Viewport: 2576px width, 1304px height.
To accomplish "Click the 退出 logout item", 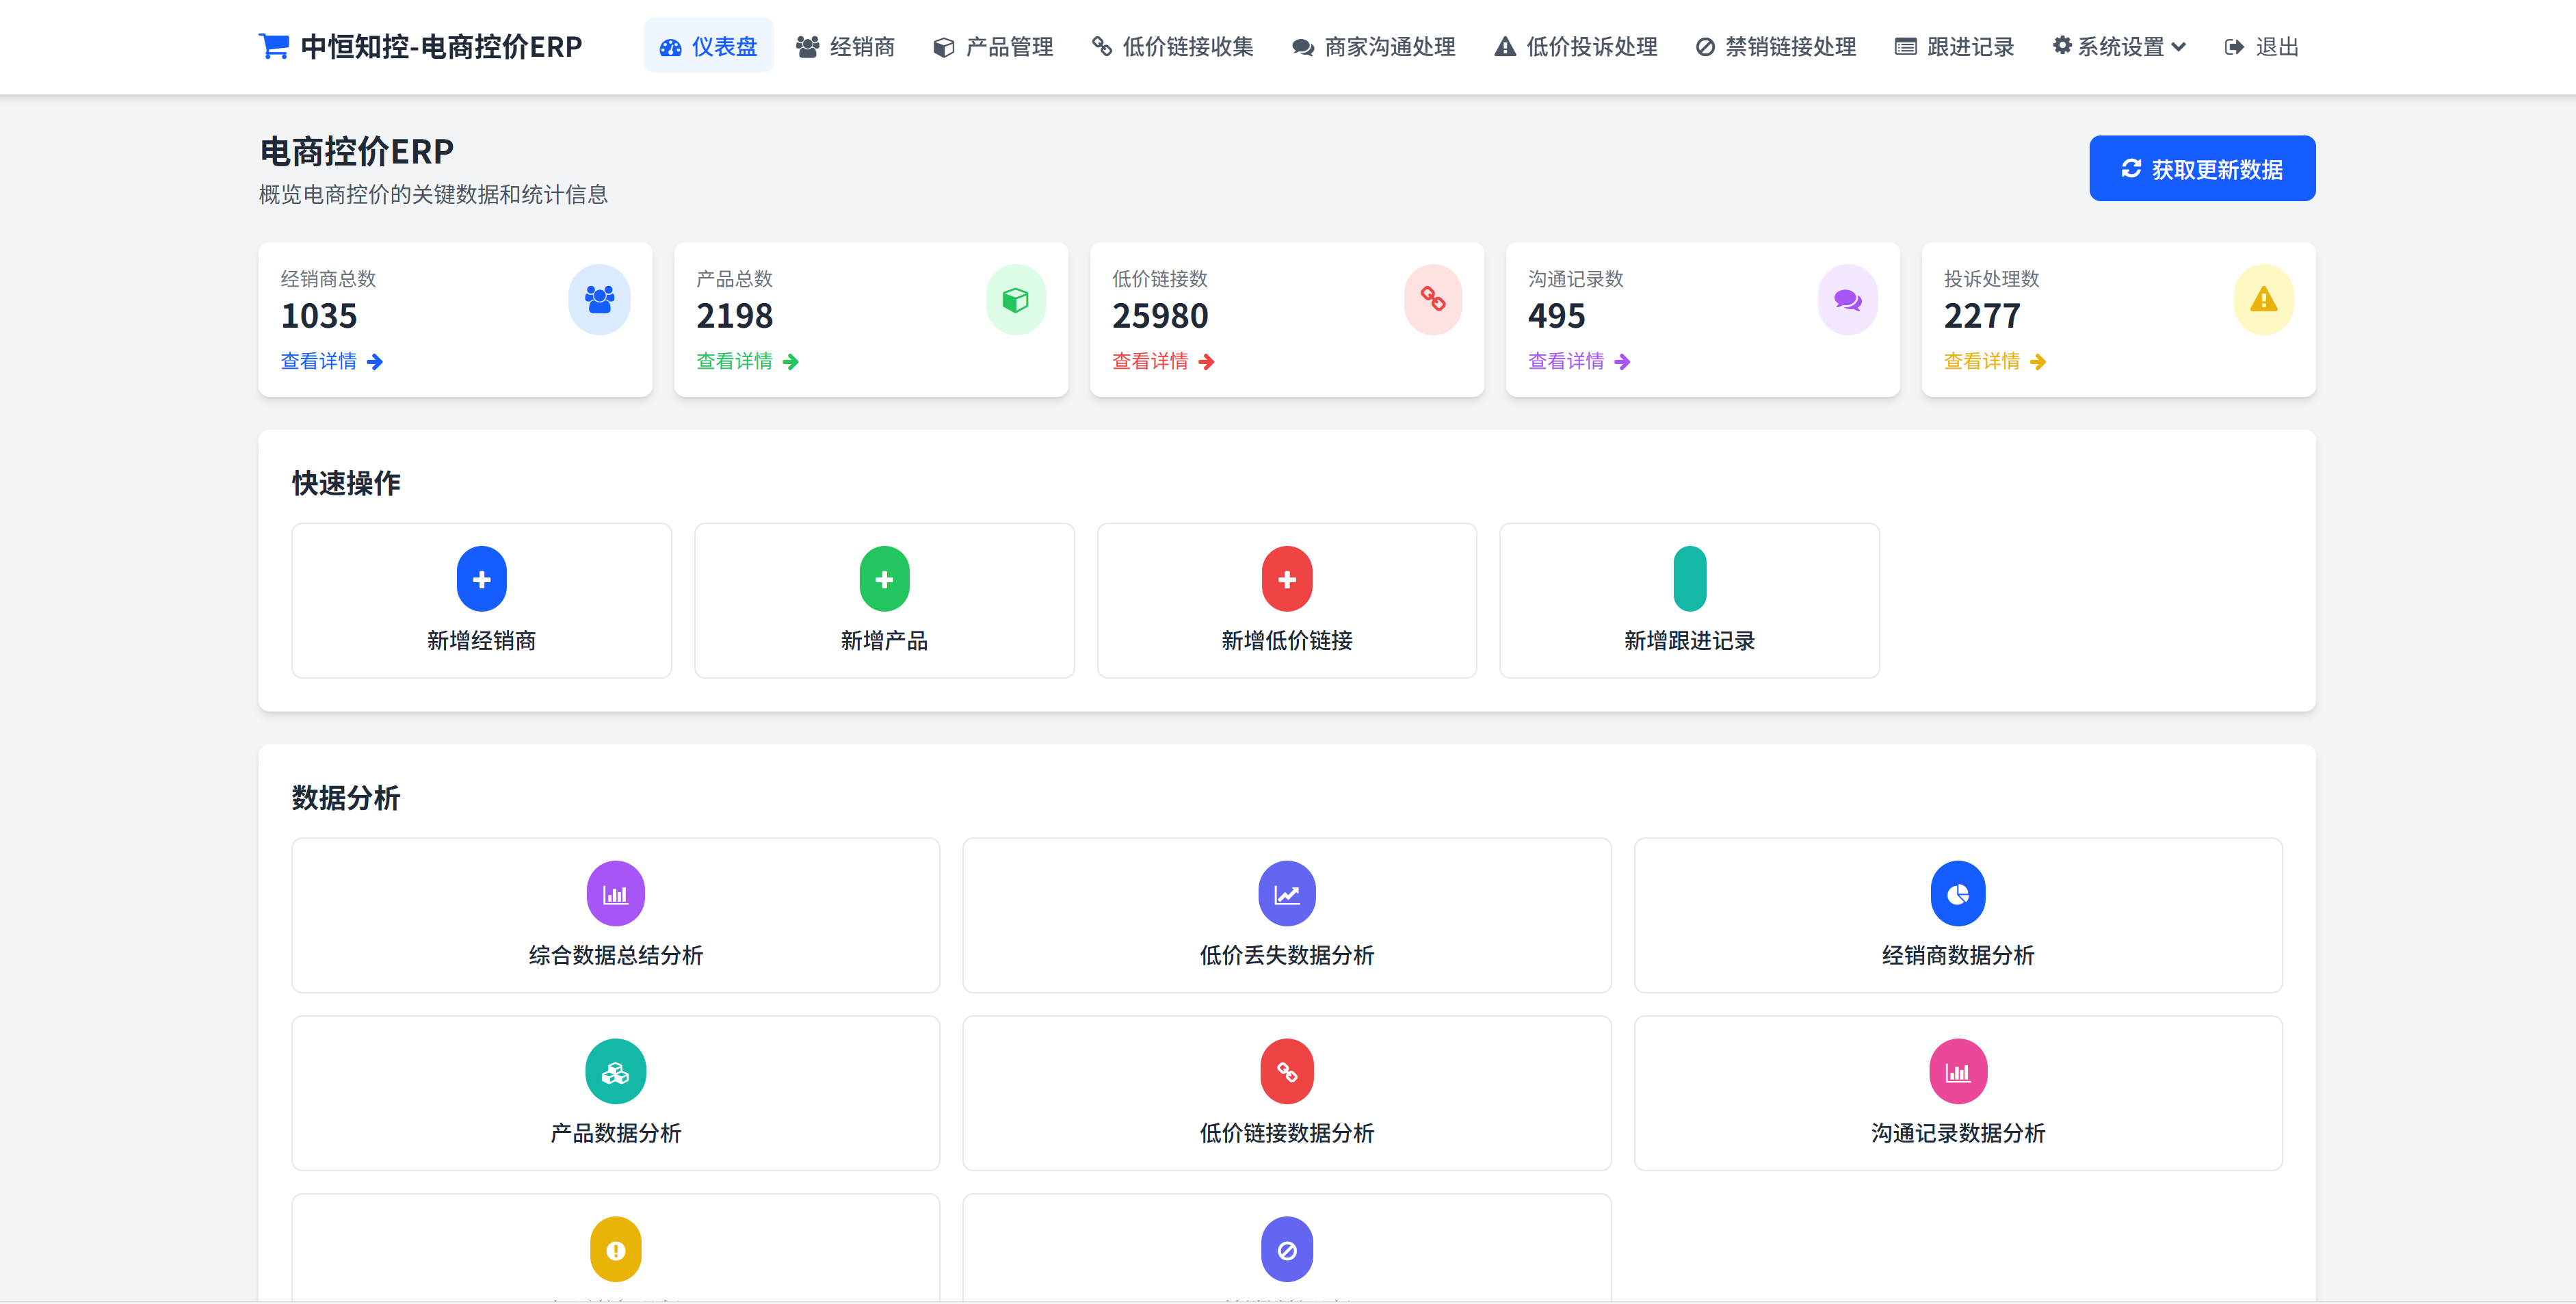I will click(2261, 47).
